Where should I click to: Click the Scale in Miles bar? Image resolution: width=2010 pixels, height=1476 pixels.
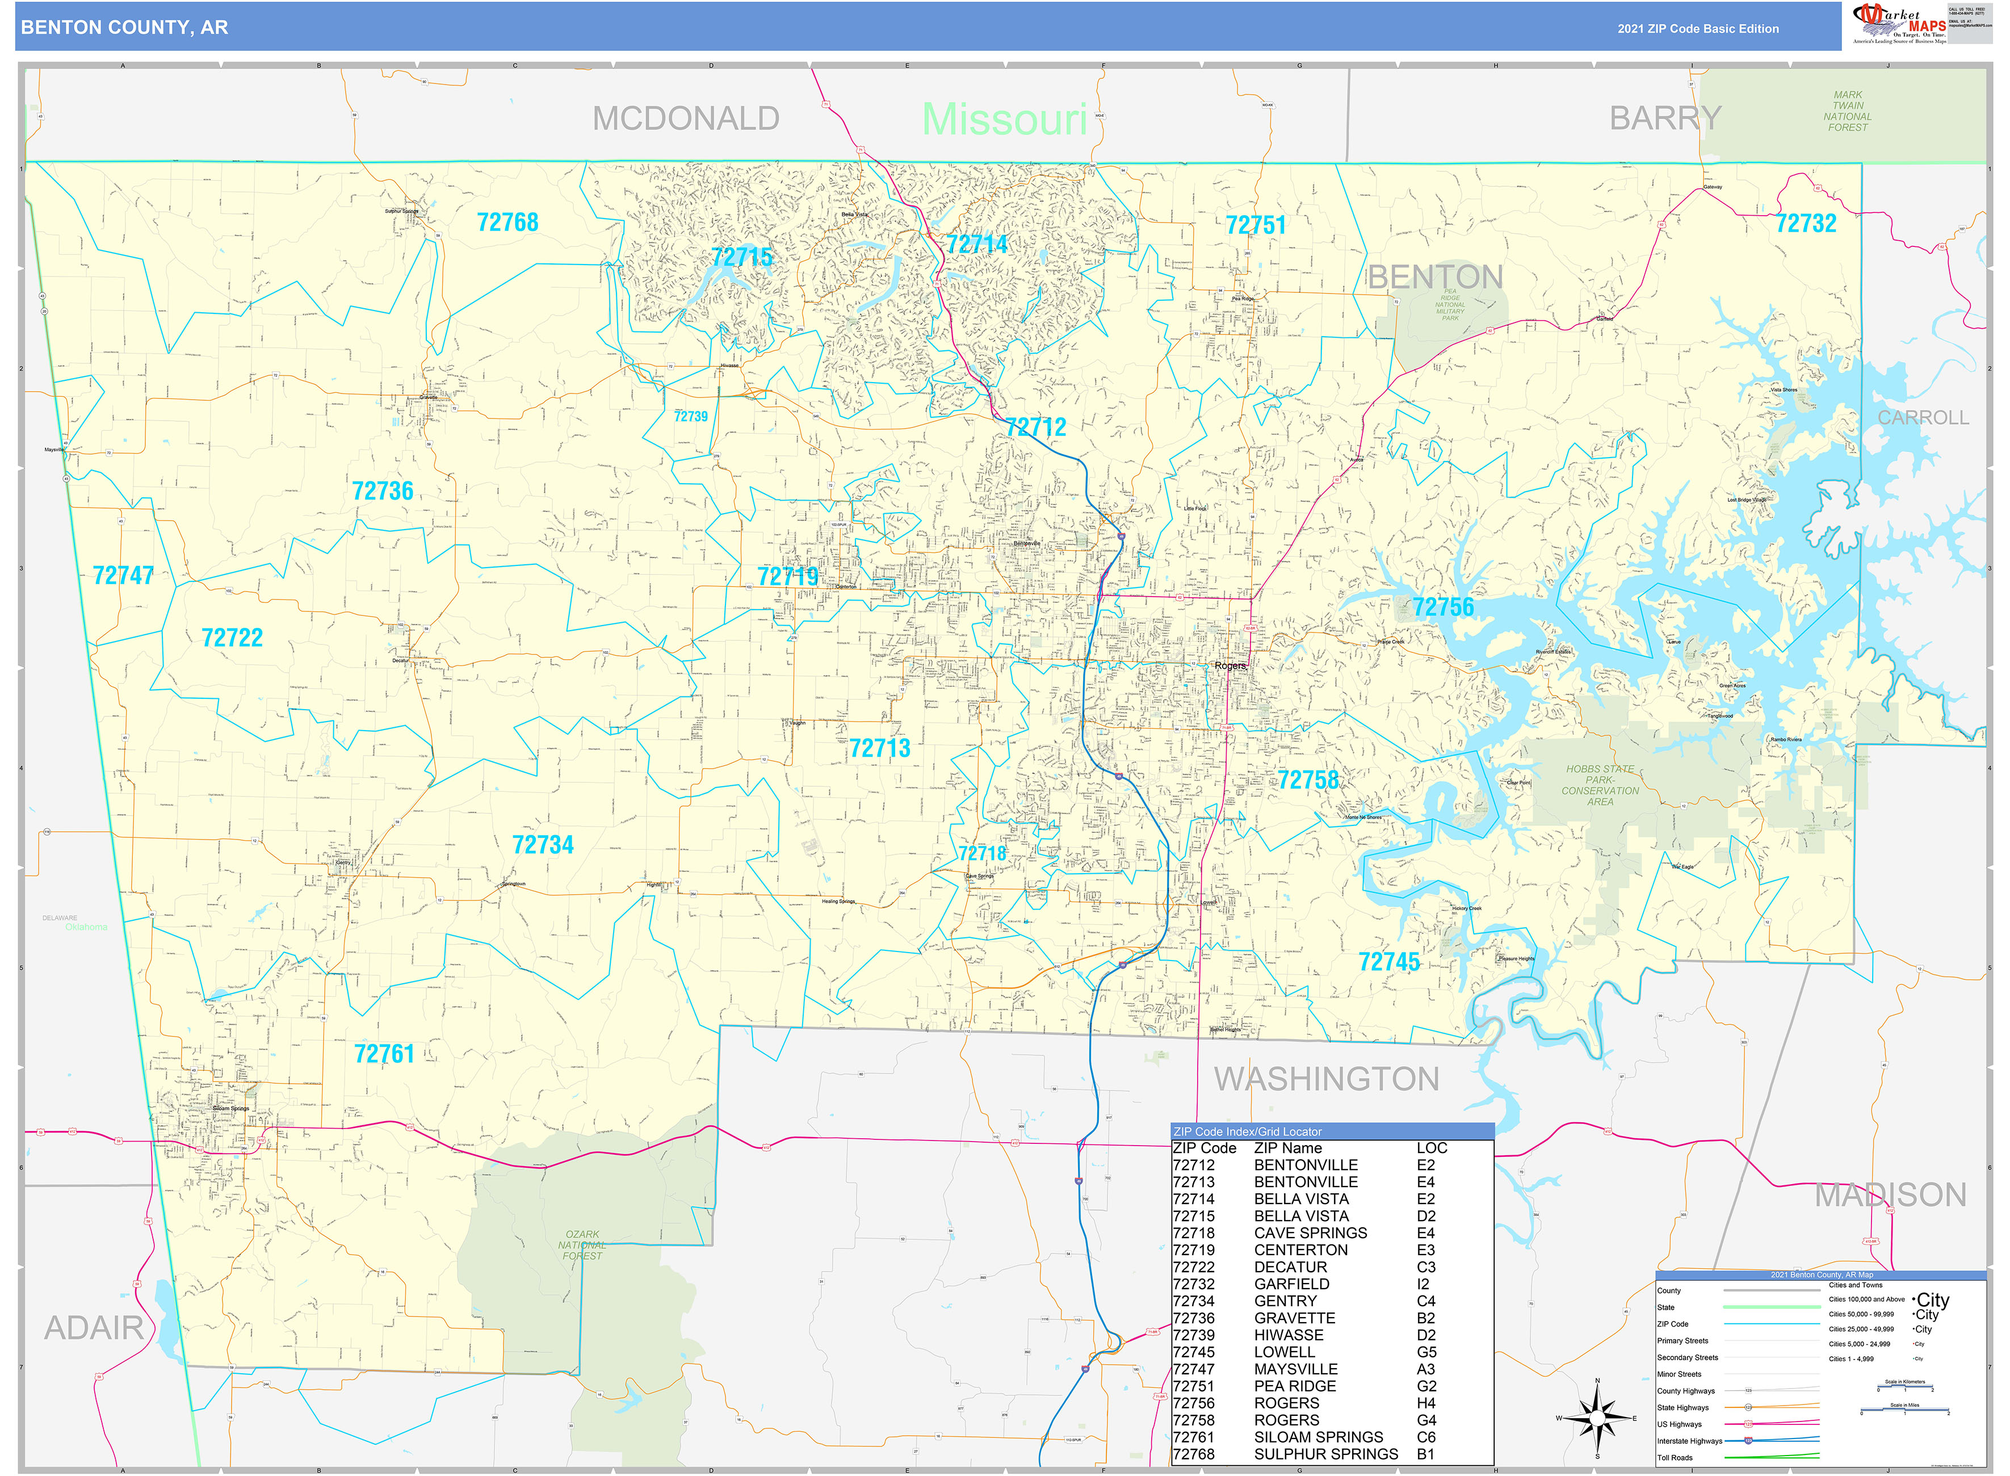1904,1409
